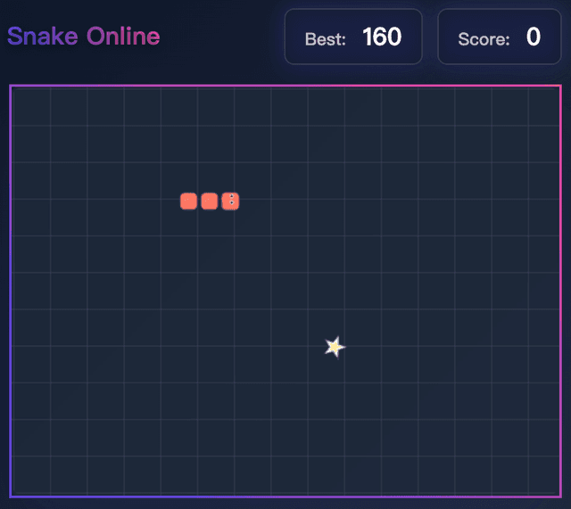The height and width of the screenshot is (509, 571).
Task: Click the '160' best score value
Action: point(382,37)
